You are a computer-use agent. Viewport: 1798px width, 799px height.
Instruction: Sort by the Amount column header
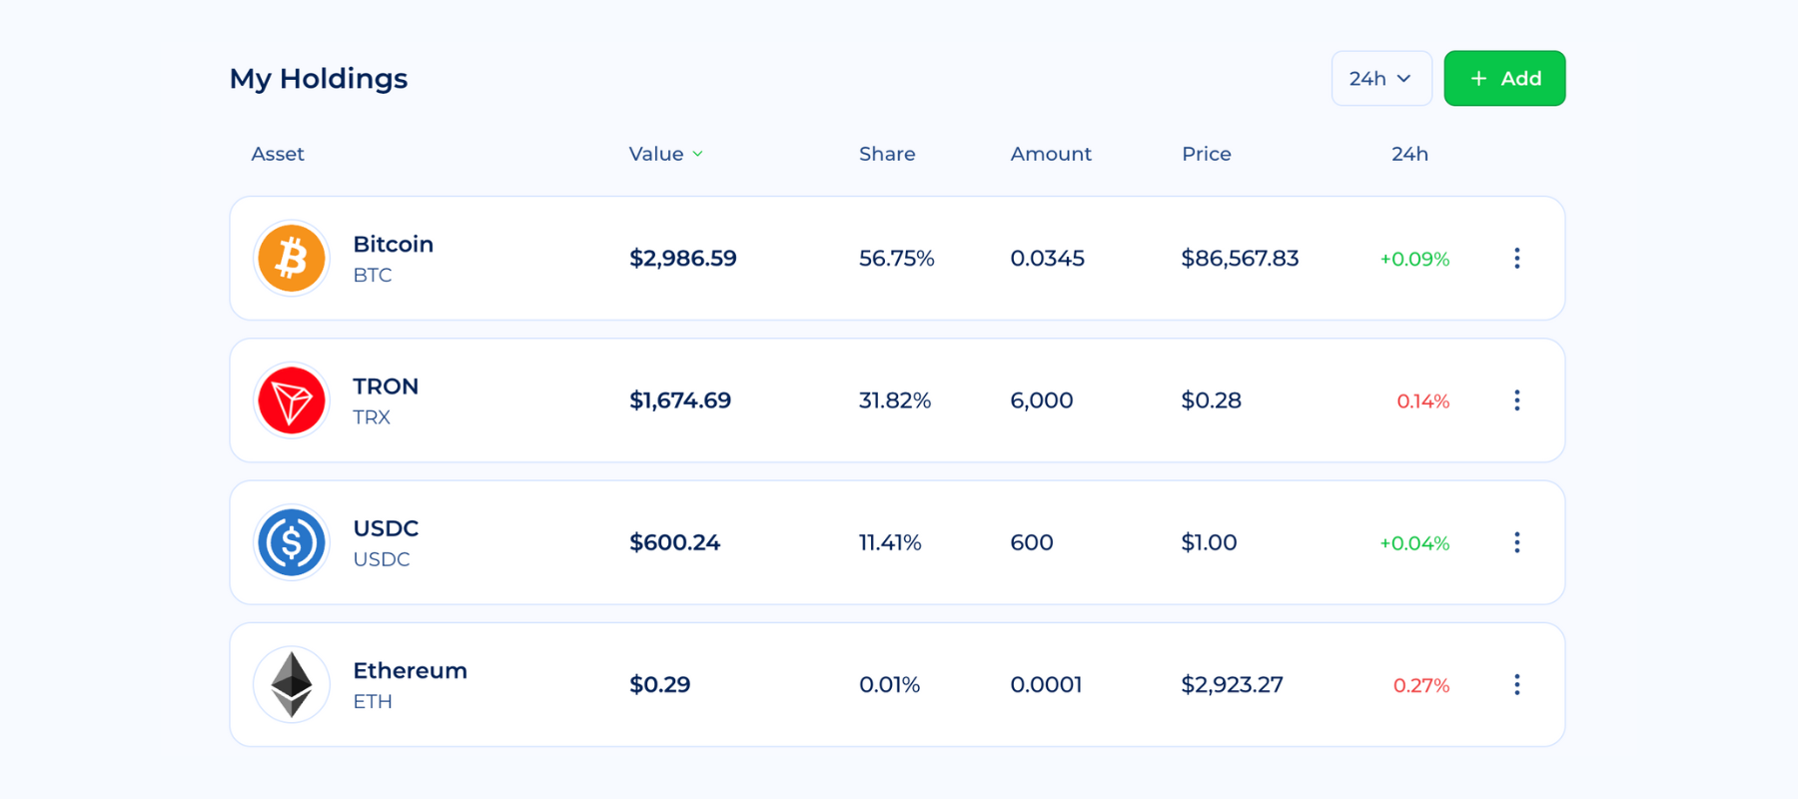[x=1050, y=154]
